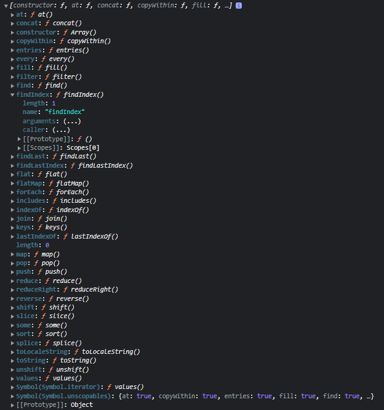384x410 pixels.
Task: Expand the findLast function entry
Action: (x=12, y=157)
